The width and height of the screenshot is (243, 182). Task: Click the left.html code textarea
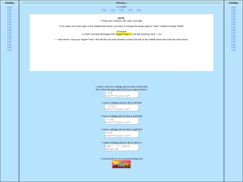click(x=121, y=108)
